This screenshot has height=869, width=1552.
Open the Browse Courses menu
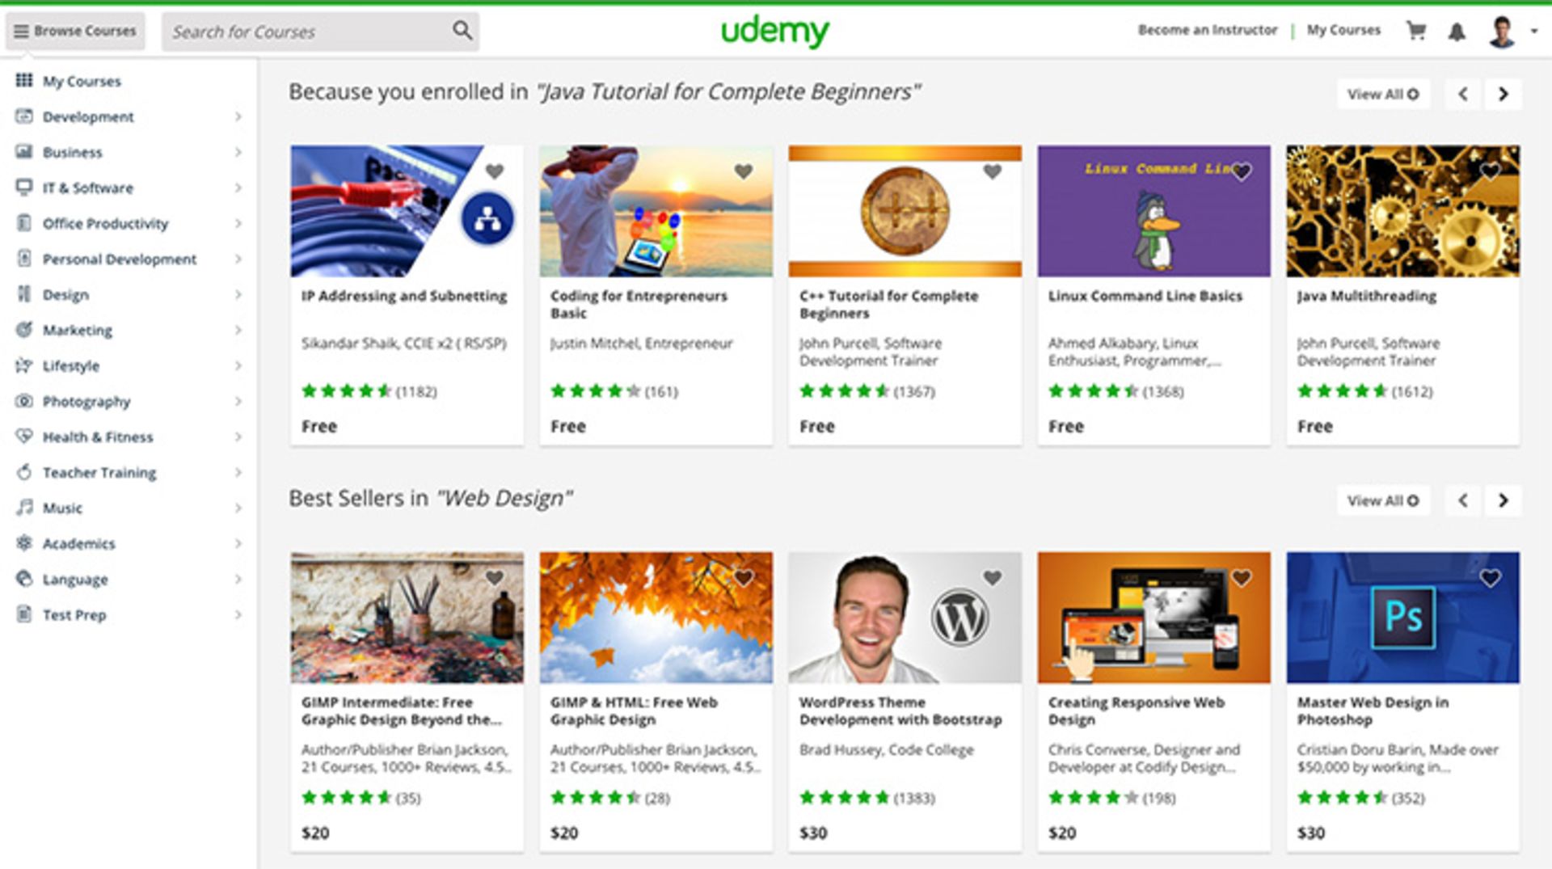(x=75, y=31)
